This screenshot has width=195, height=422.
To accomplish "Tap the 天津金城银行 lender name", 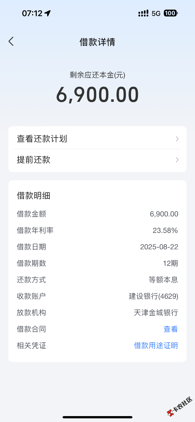I will point(156,312).
